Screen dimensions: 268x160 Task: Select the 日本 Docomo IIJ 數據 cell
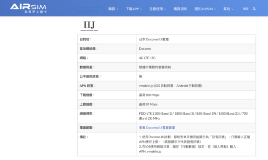(x=154, y=40)
